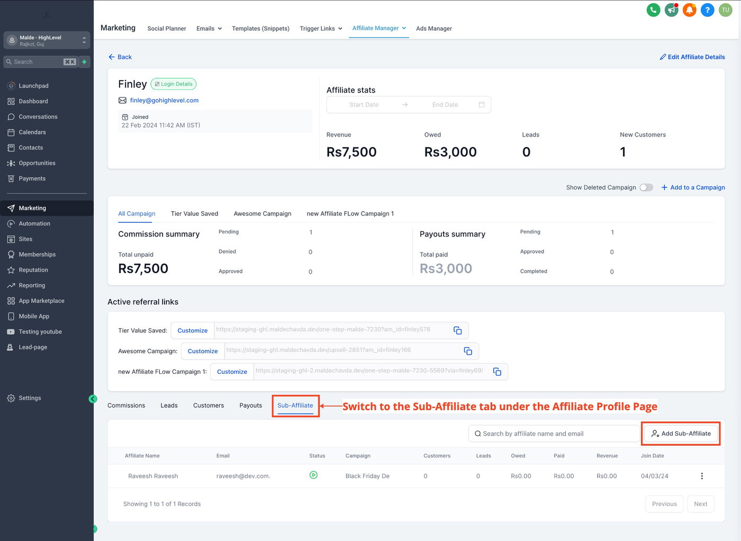
Task: Expand the Trigger Links dropdown
Action: (321, 29)
